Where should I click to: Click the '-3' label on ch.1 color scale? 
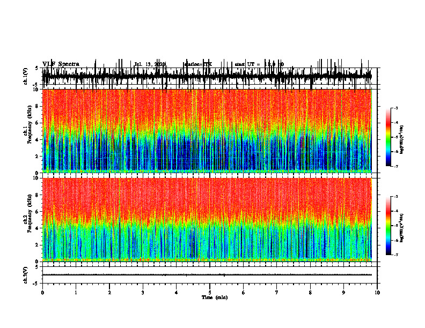click(396, 108)
